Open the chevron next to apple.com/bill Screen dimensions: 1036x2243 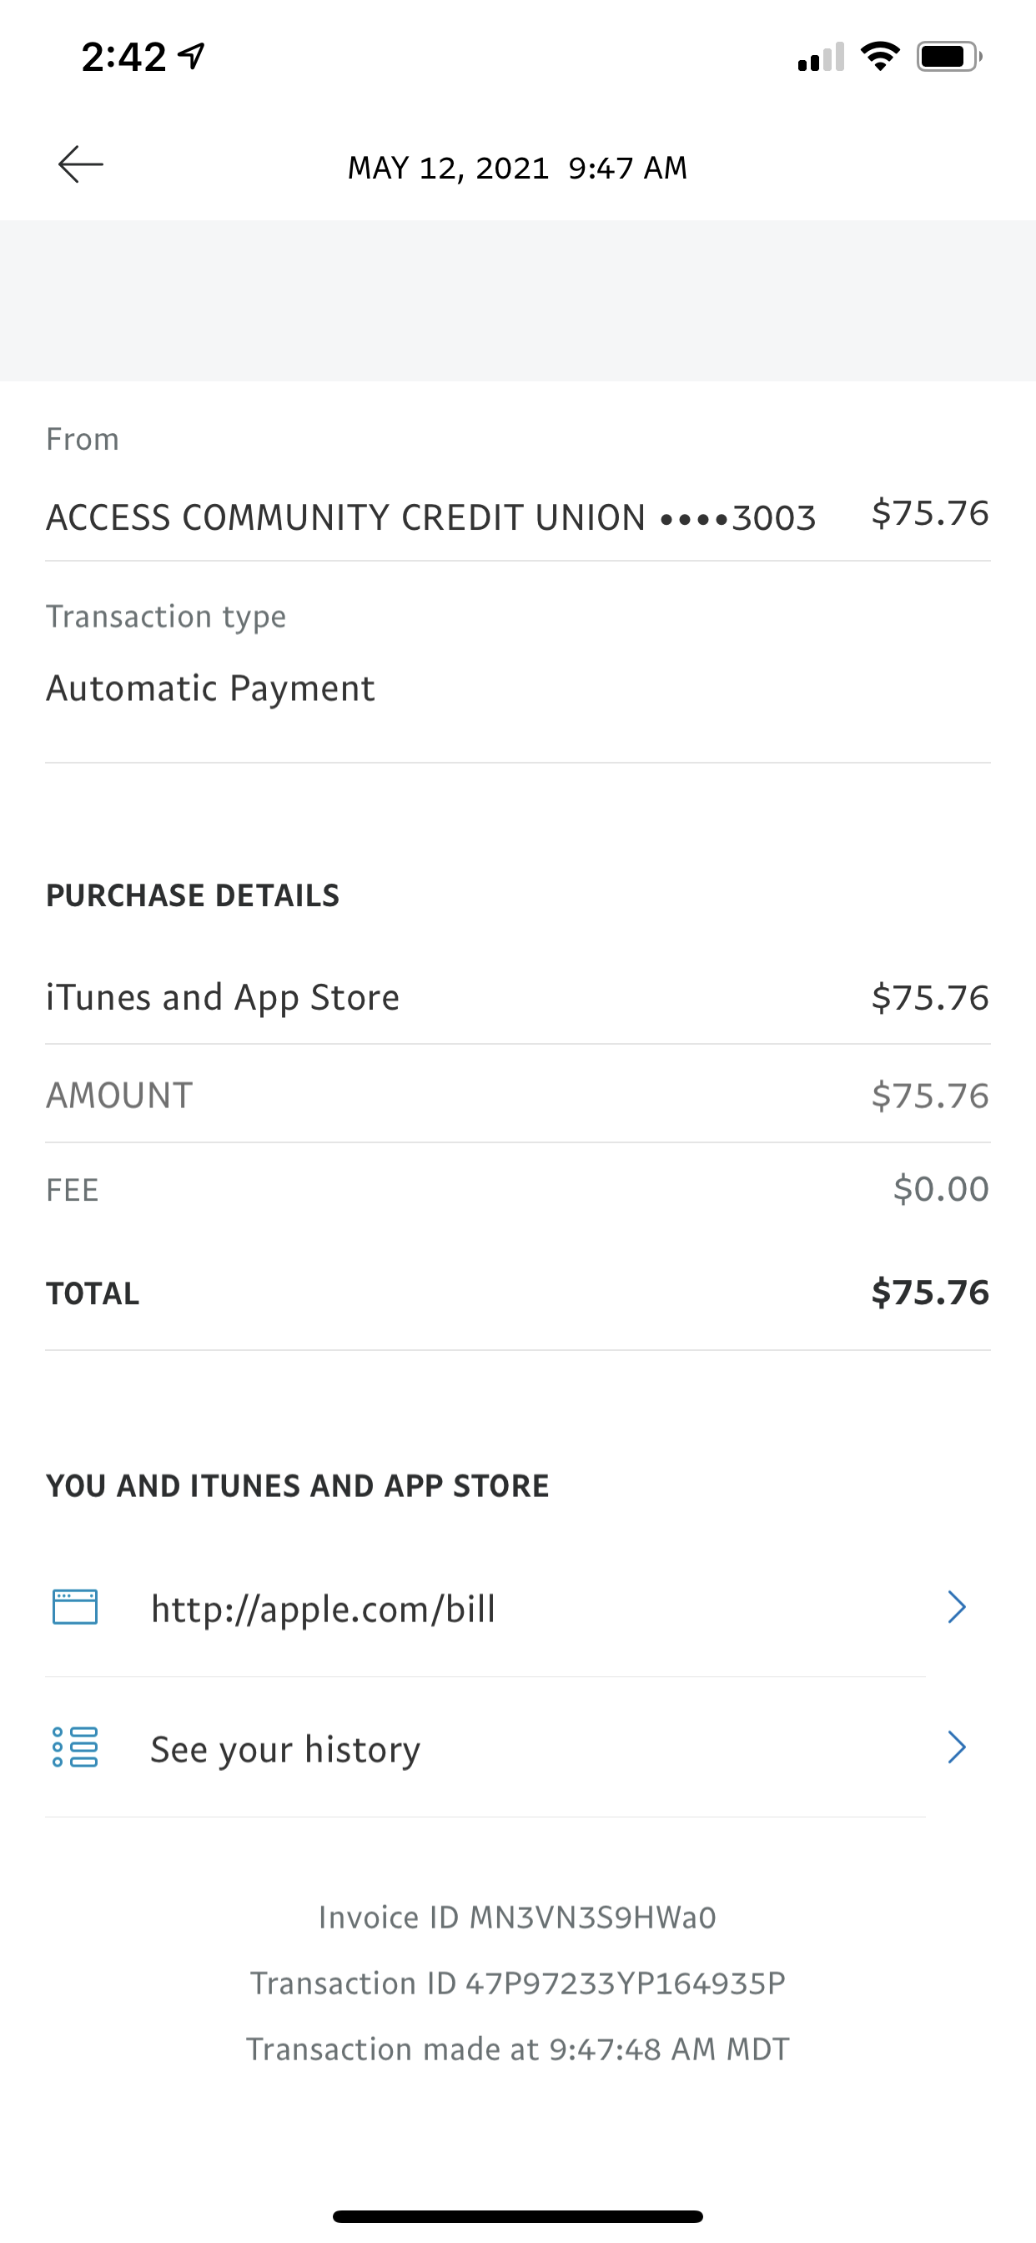pos(957,1607)
